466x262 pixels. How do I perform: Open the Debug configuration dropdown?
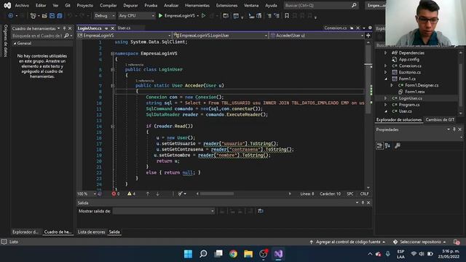tap(104, 15)
